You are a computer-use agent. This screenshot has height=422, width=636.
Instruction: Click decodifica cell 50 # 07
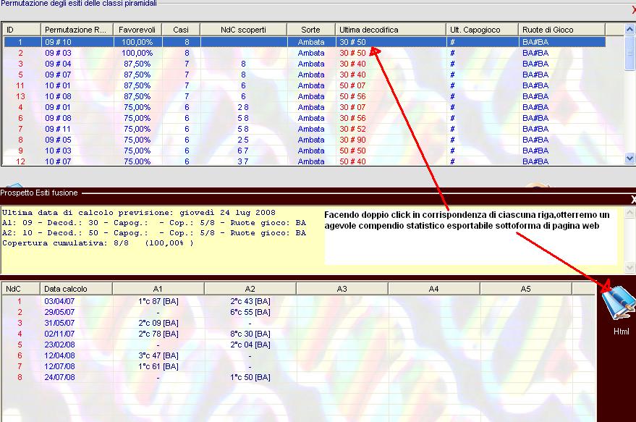click(x=352, y=85)
